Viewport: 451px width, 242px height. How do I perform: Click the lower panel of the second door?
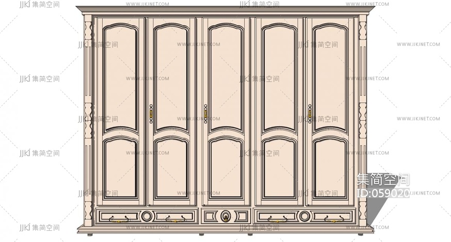tap(172, 168)
